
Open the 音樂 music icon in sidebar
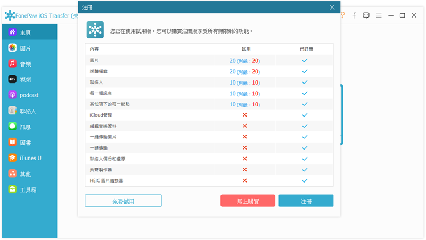pyautogui.click(x=12, y=63)
